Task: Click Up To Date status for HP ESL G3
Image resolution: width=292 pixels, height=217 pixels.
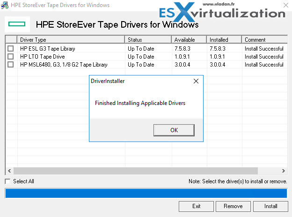Action: (x=141, y=49)
